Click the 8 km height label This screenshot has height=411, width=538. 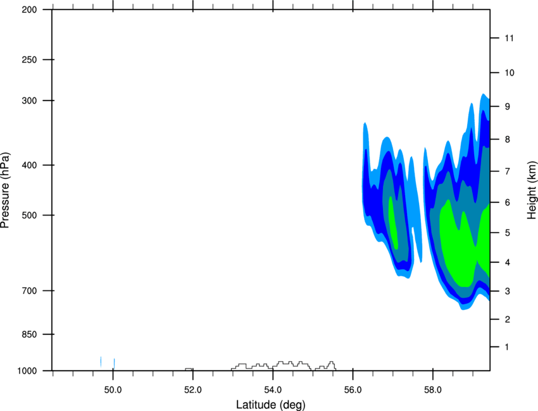(x=507, y=140)
